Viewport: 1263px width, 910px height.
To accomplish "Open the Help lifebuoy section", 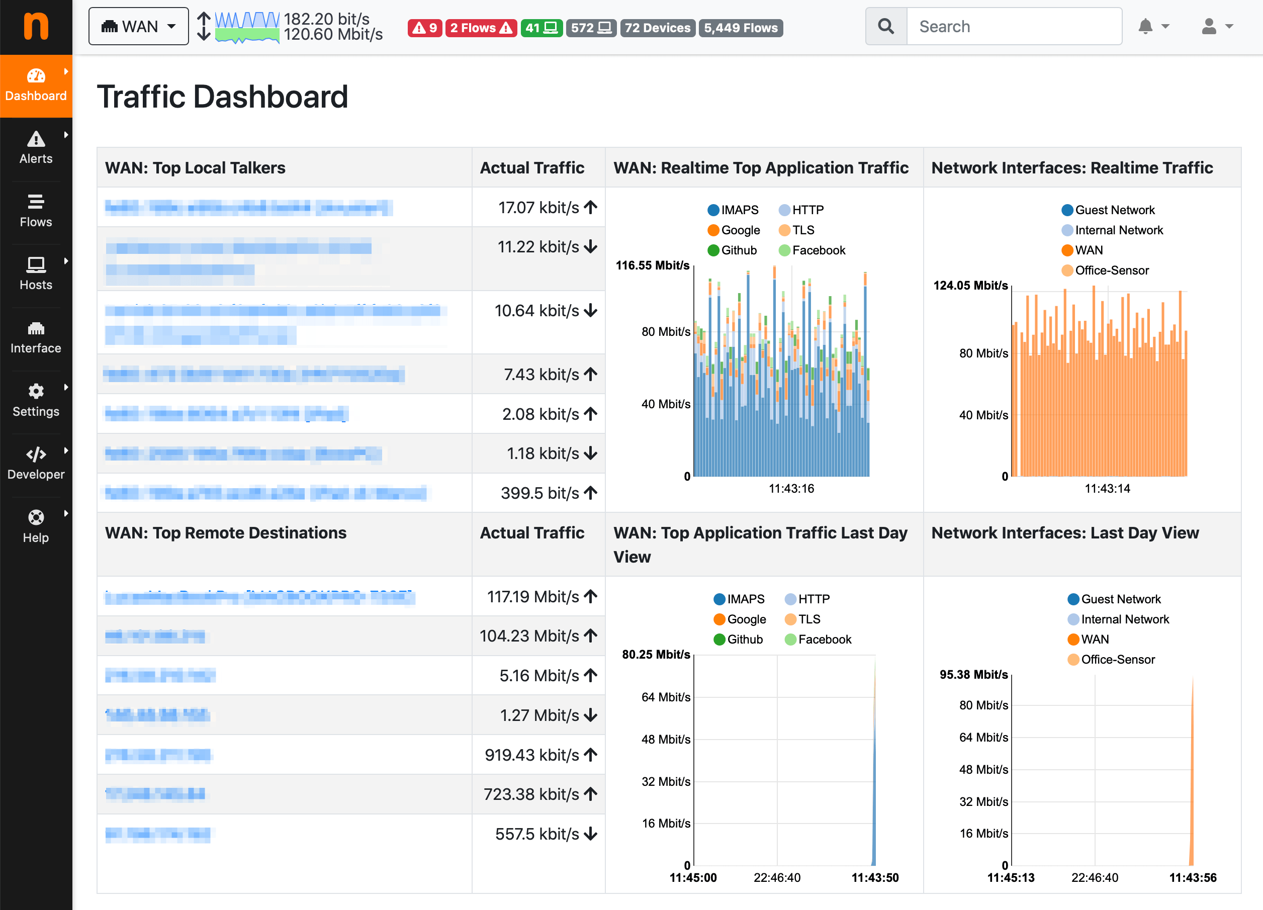I will 36,527.
